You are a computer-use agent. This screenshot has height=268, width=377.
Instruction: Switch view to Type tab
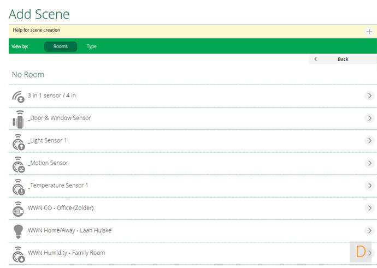92,46
